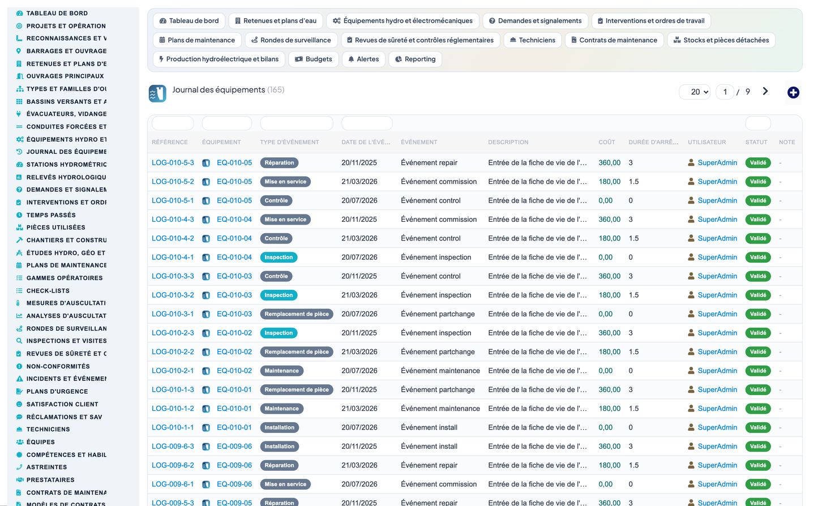818x506 pixels.
Task: Click the Statut filter field
Action: [758, 123]
